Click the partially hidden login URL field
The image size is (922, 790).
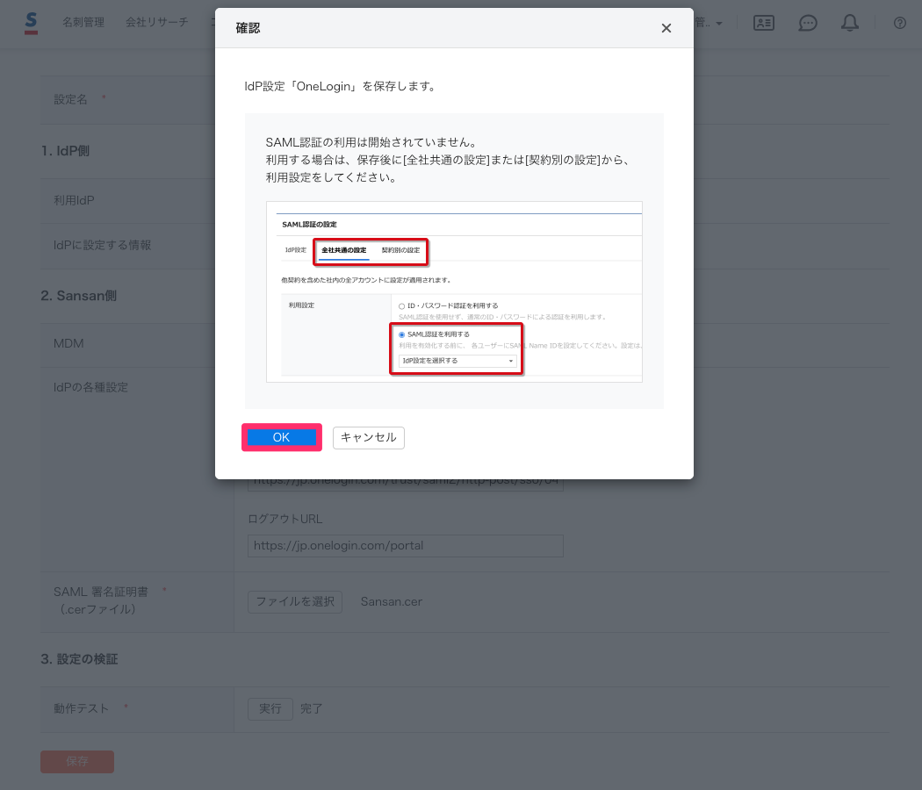(405, 485)
